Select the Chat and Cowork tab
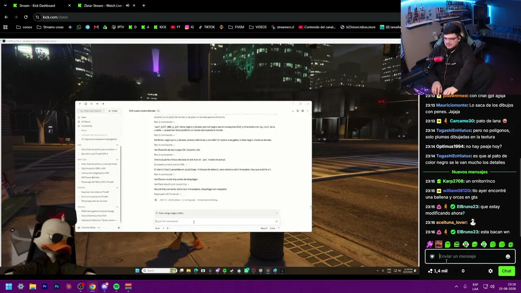 91,111
